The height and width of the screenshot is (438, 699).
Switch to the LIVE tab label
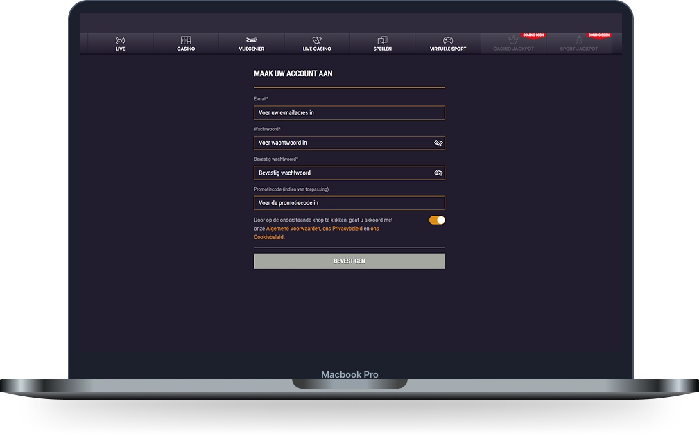pyautogui.click(x=121, y=49)
